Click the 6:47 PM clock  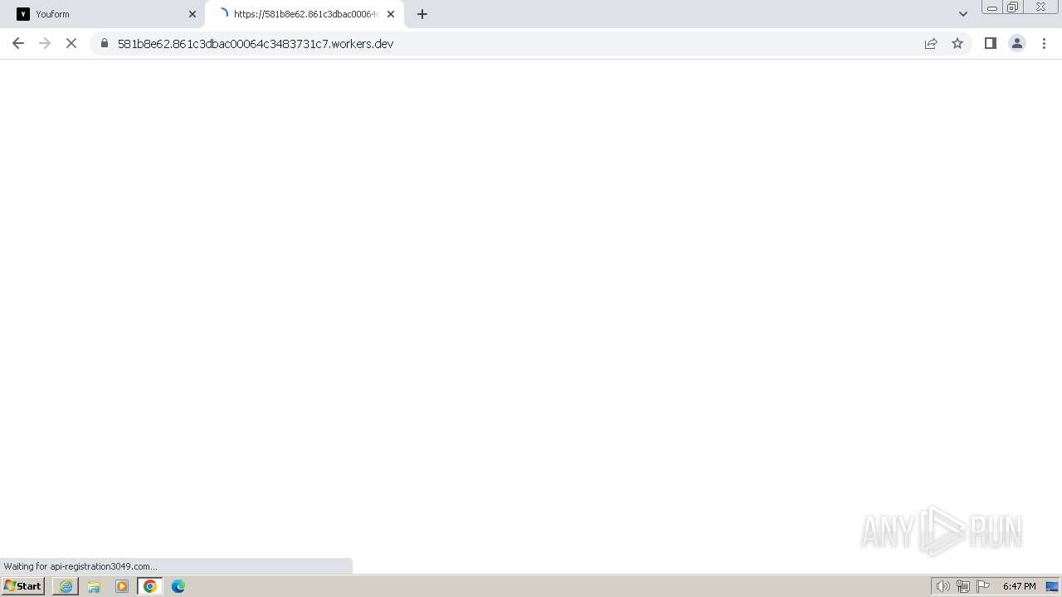coord(1019,586)
